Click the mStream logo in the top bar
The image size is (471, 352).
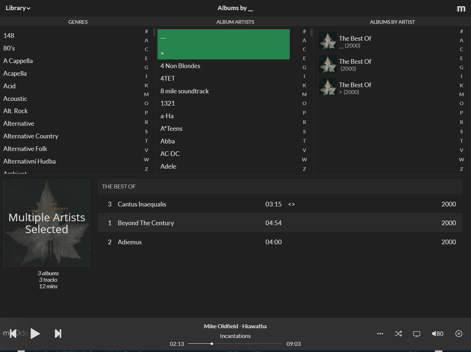pos(461,8)
